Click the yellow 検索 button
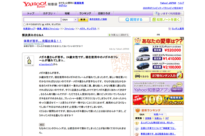 pos(83,20)
